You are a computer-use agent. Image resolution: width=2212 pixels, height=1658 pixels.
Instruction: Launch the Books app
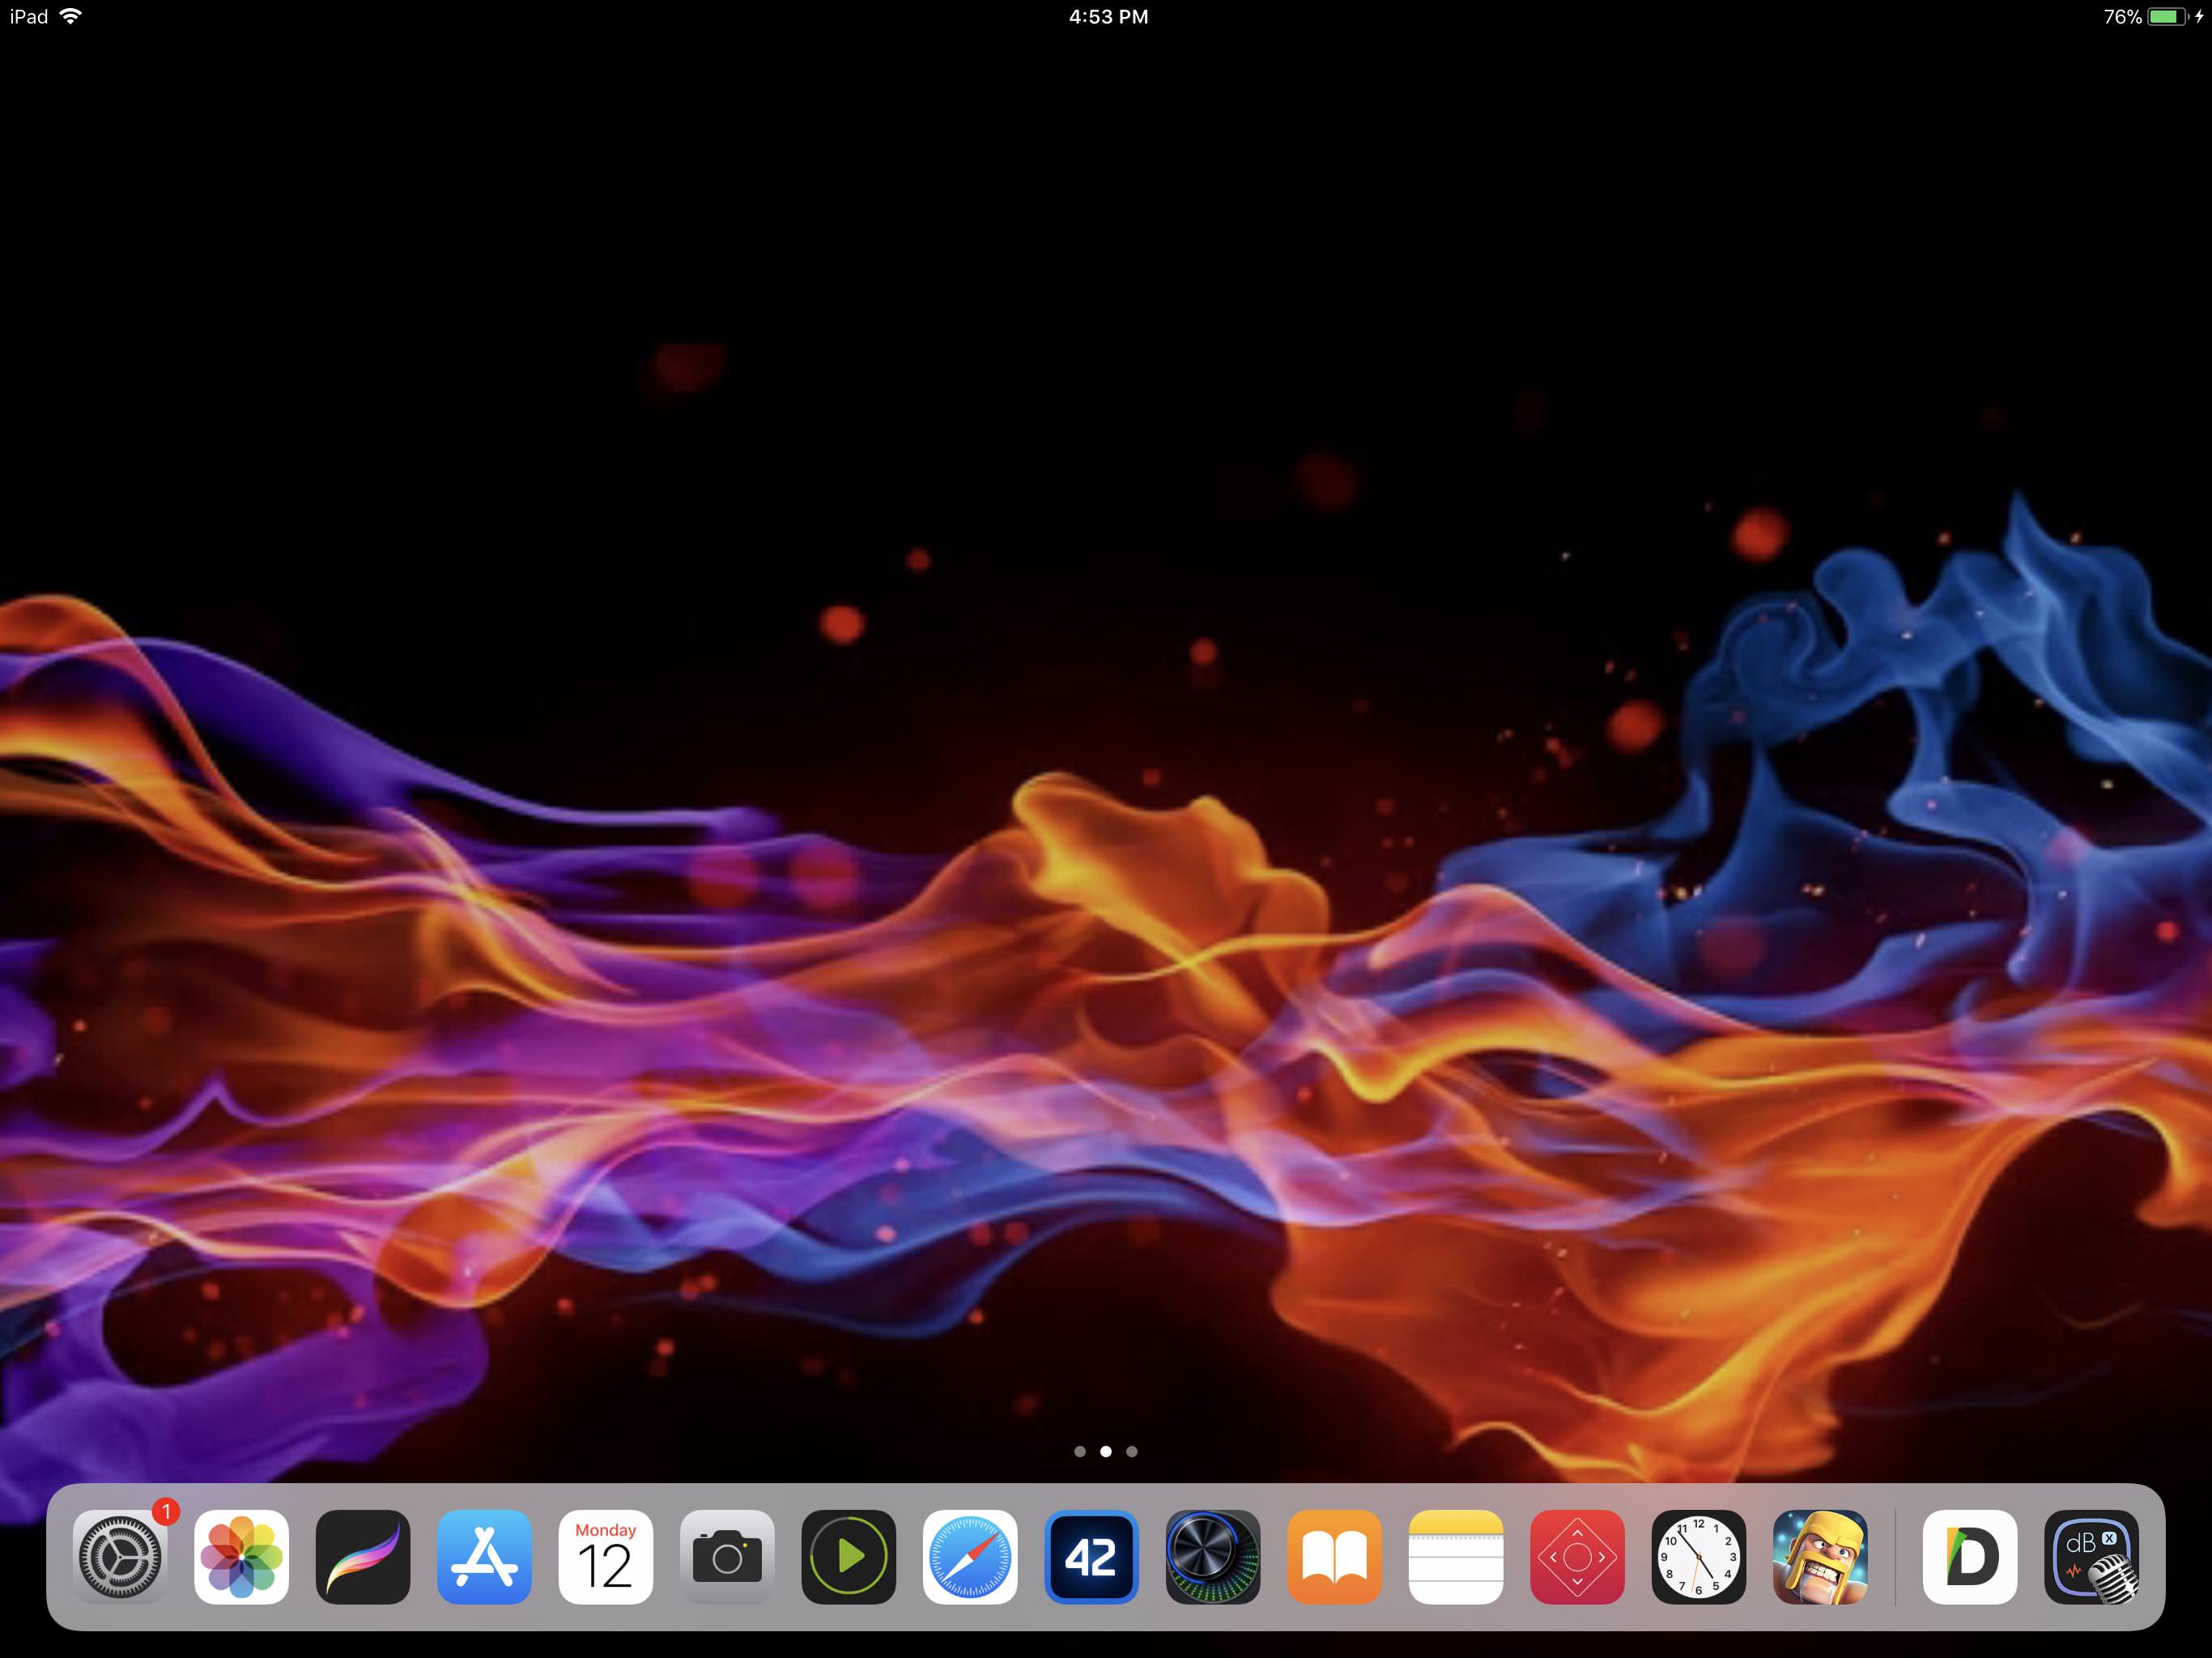pyautogui.click(x=1334, y=1557)
